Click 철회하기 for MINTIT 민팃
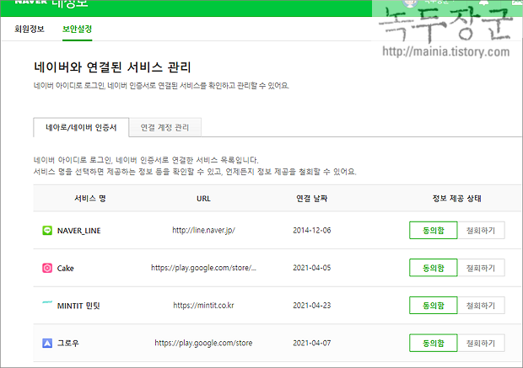 coord(481,306)
